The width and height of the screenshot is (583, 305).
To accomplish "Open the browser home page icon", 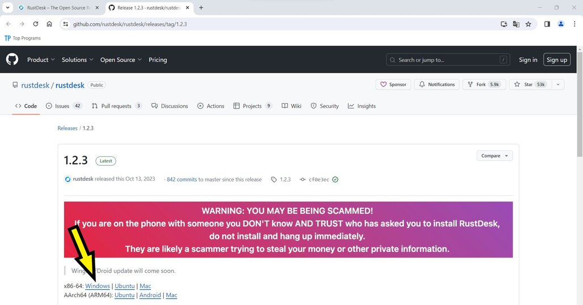I will click(49, 24).
